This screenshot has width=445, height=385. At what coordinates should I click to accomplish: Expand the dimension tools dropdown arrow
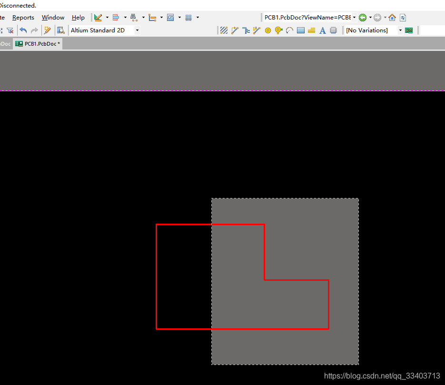161,18
